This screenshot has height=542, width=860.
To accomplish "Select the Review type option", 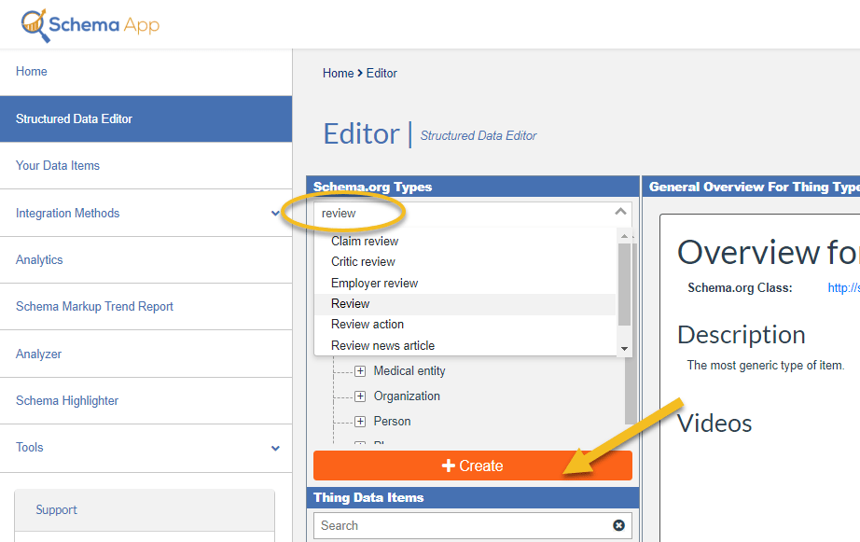I will click(465, 304).
